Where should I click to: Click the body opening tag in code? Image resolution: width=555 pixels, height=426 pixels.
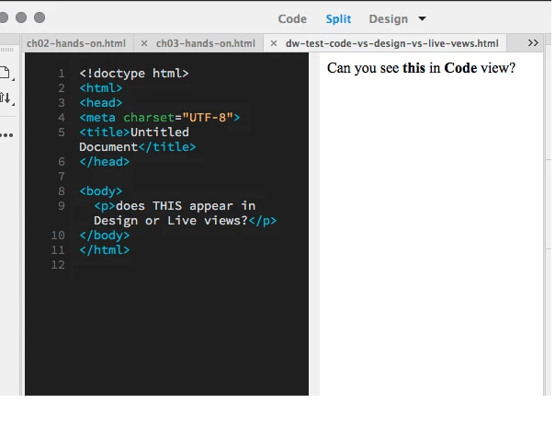tap(101, 191)
